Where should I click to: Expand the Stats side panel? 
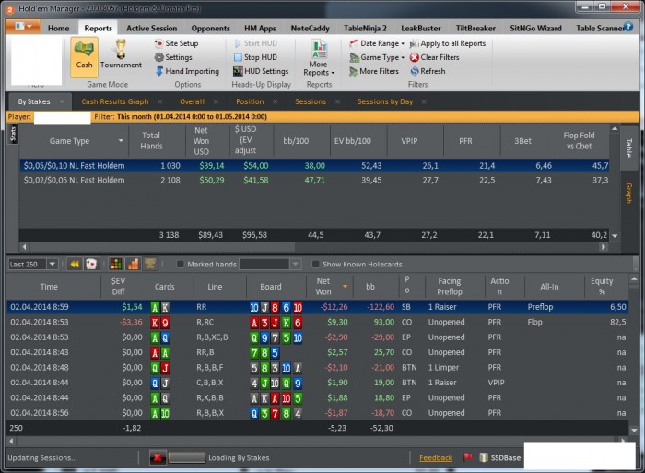click(13, 135)
